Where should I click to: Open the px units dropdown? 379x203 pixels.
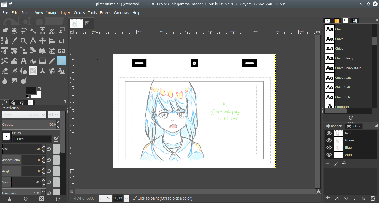pos(105,198)
